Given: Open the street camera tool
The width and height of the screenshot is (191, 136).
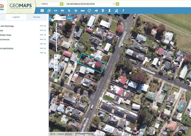Looking at the screenshot, I should pos(96,11).
